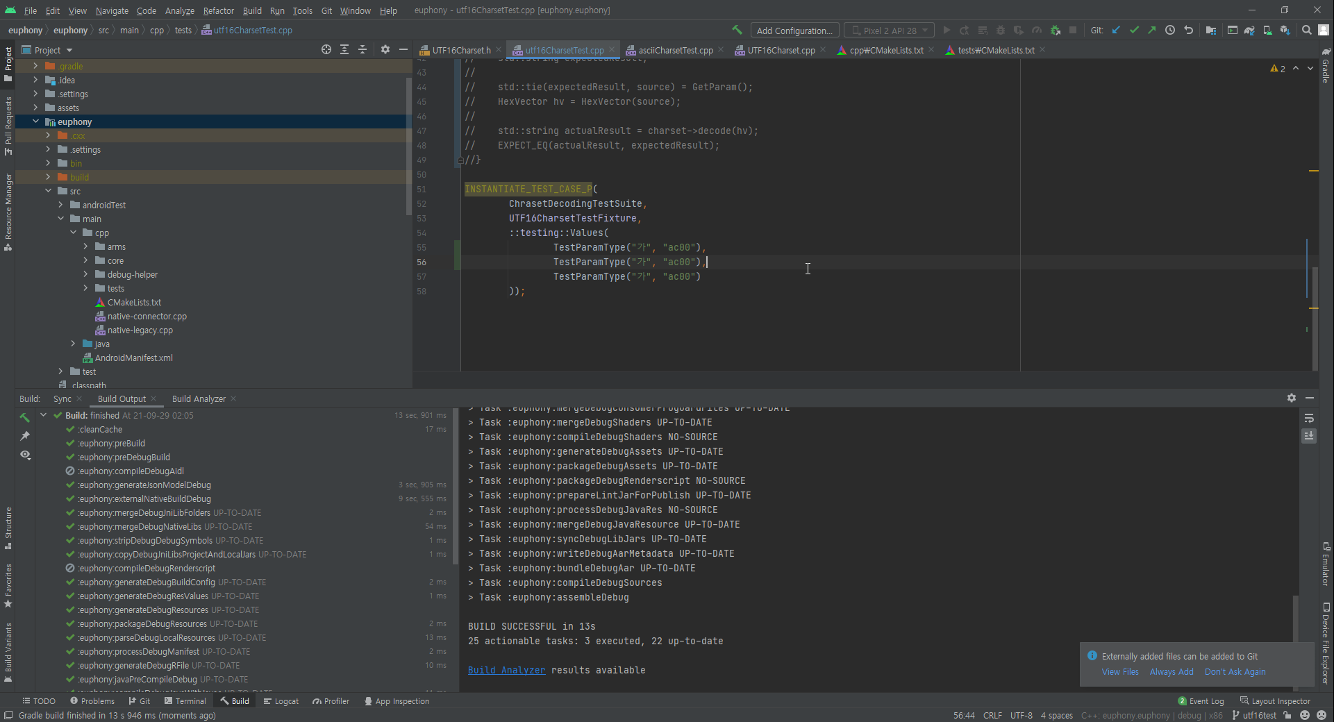The image size is (1334, 722).
Task: Click the Git push arrow icon
Action: 1152,30
